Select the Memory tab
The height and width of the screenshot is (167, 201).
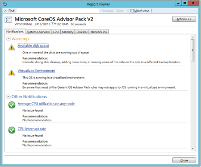pyautogui.click(x=67, y=32)
